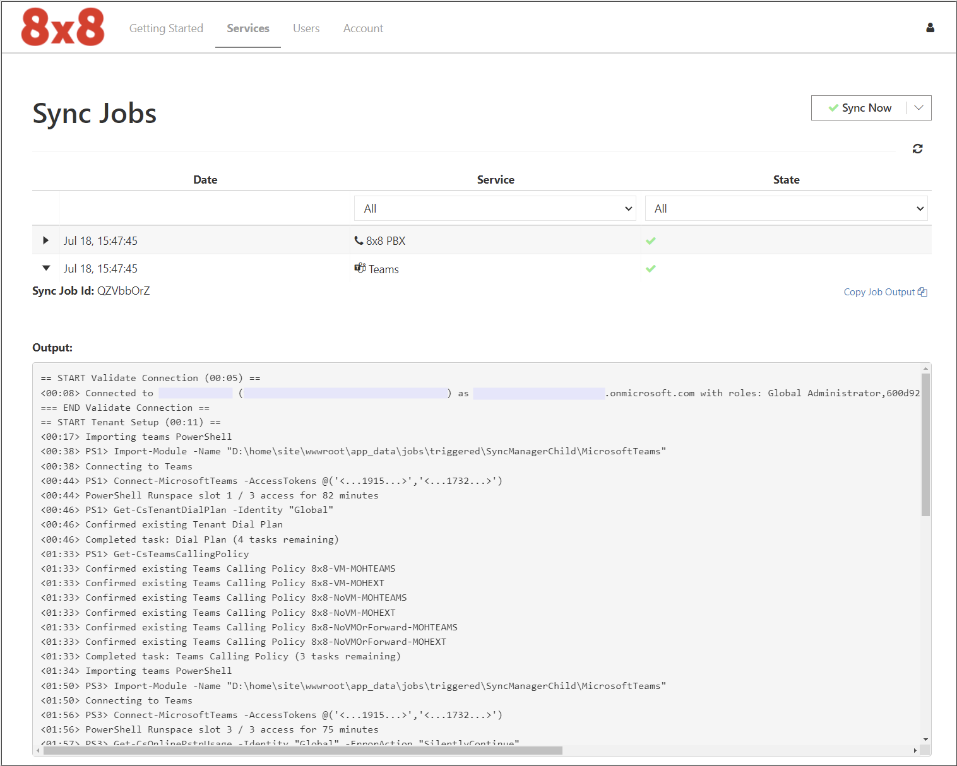Click the refresh sync jobs icon
Viewport: 957px width, 766px height.
tap(917, 149)
